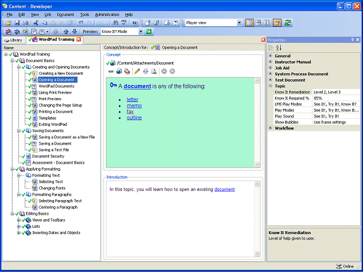Click the Move Up blue arrow icon
Screen dimensions: 363x272
click(x=66, y=32)
